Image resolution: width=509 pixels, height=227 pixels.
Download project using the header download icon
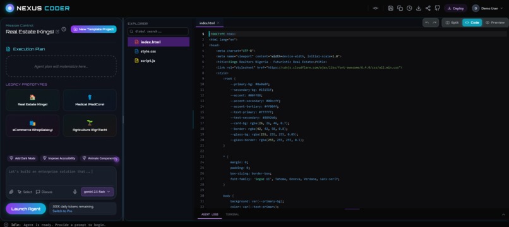tap(419, 8)
